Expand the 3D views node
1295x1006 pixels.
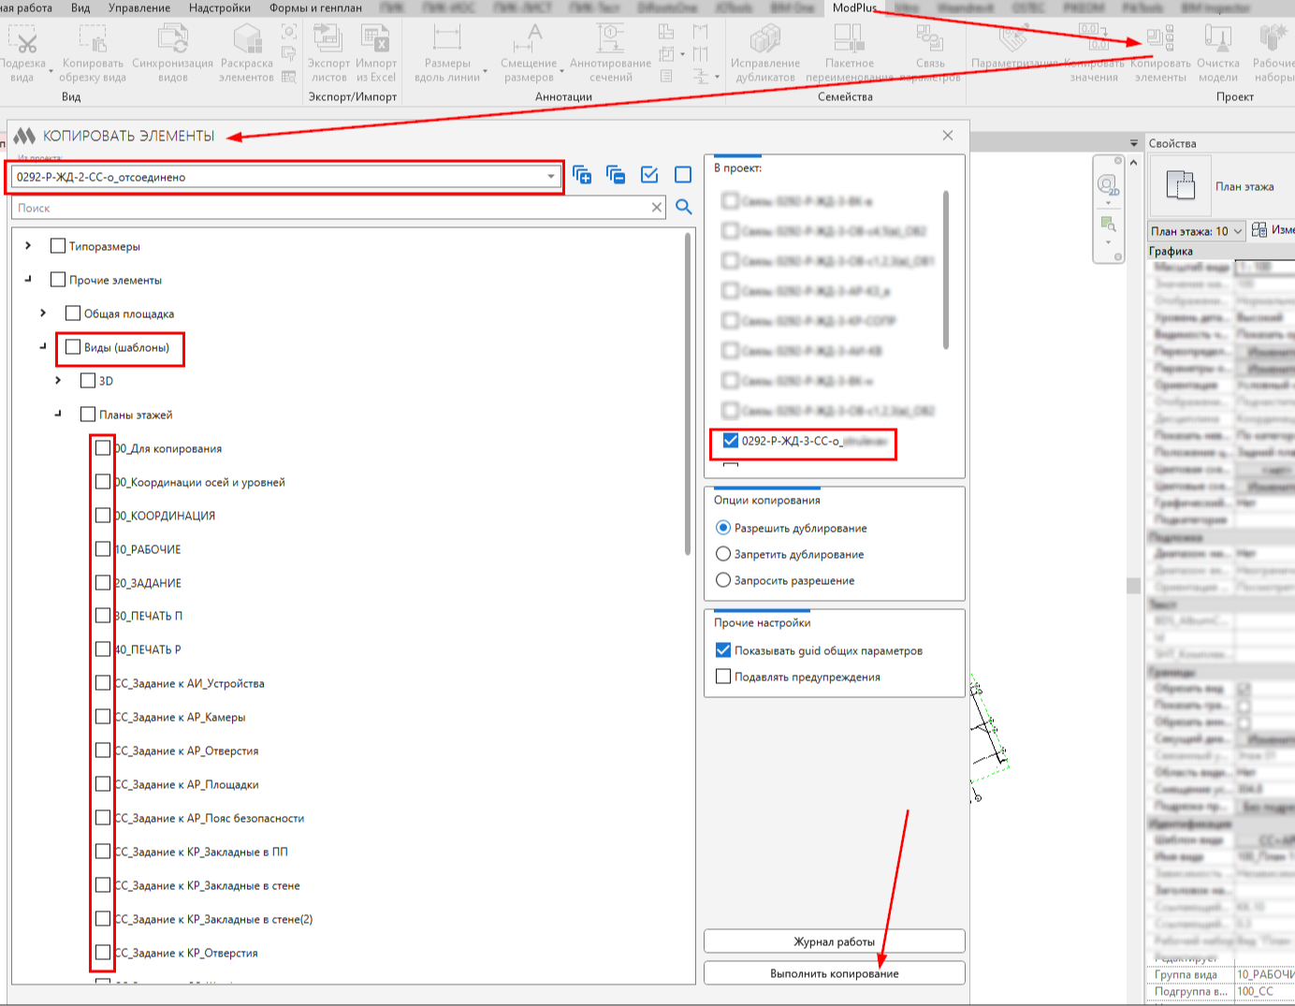pyautogui.click(x=58, y=381)
